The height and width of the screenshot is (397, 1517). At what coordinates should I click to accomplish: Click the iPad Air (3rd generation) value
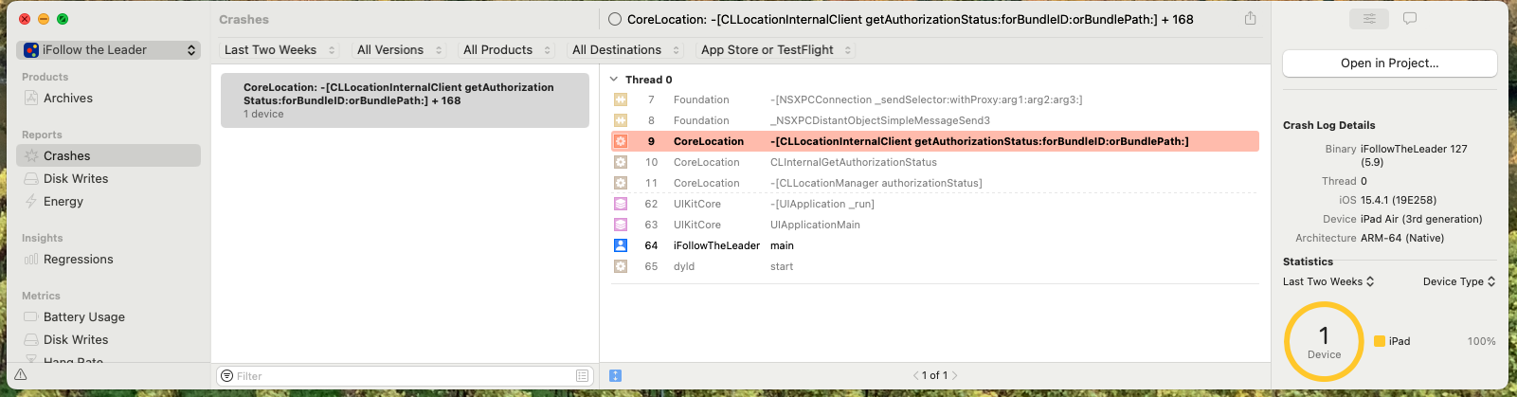[1421, 219]
